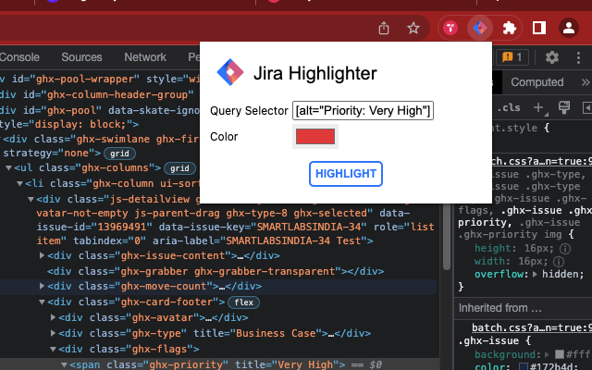592x370 pixels.
Task: Open the user profile avatar menu
Action: tap(569, 28)
